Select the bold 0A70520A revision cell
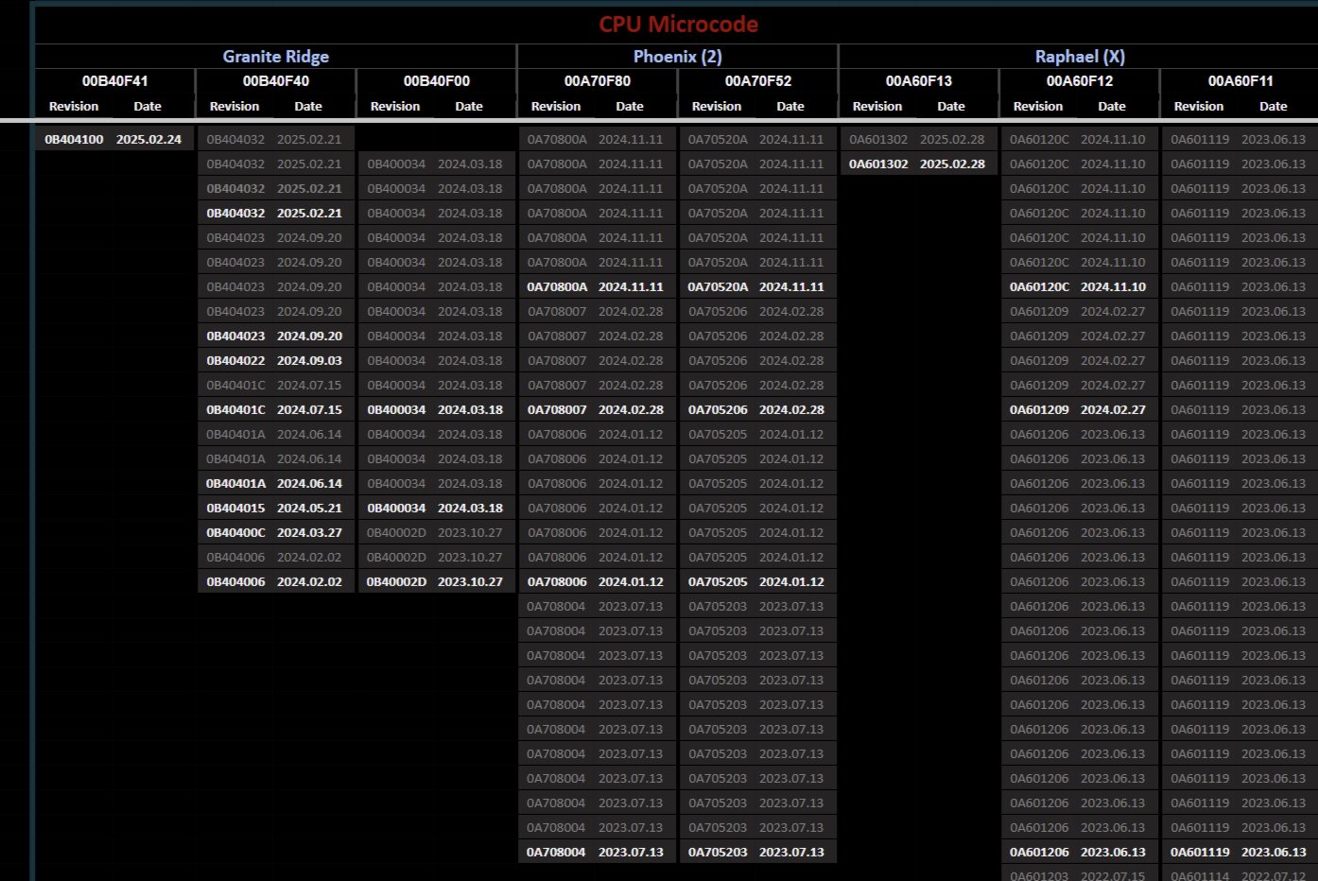The image size is (1318, 881). pos(718,286)
